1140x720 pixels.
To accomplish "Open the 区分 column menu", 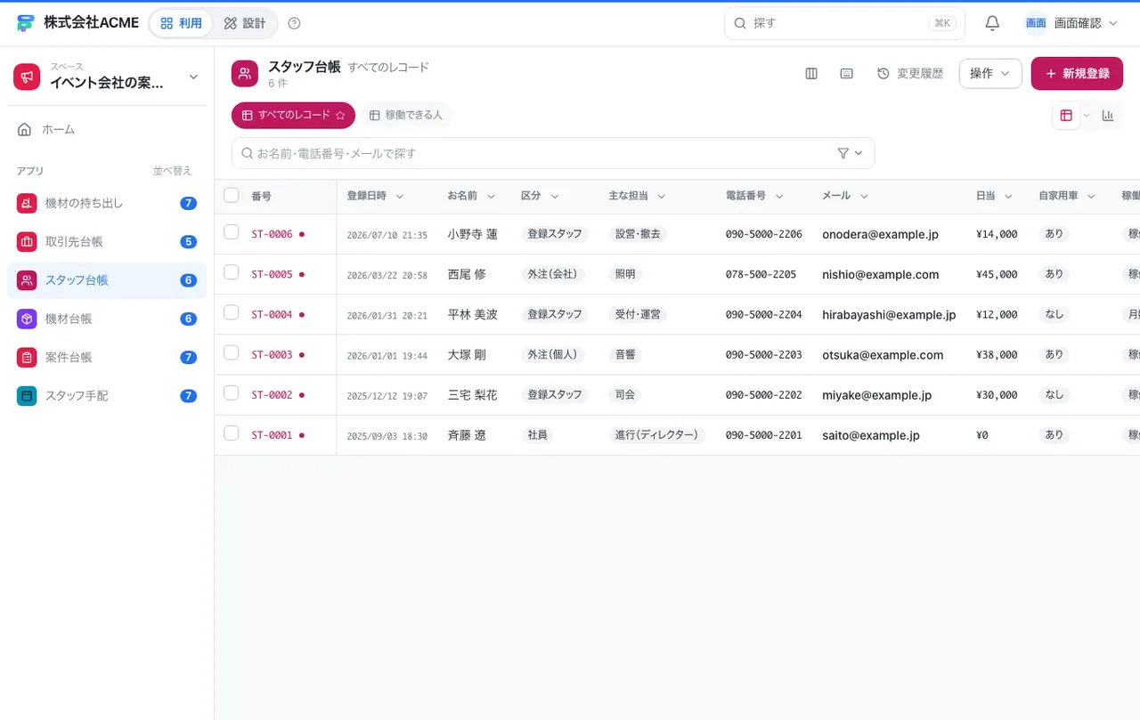I will (555, 197).
